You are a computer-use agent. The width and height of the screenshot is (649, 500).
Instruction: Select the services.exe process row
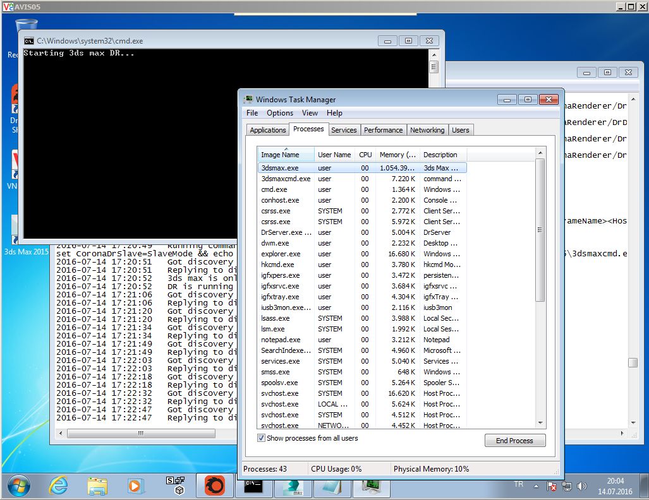362,361
